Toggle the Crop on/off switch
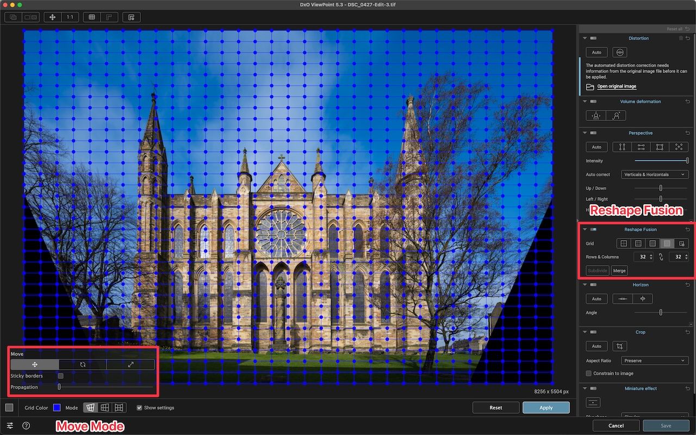696x435 pixels. 593,332
